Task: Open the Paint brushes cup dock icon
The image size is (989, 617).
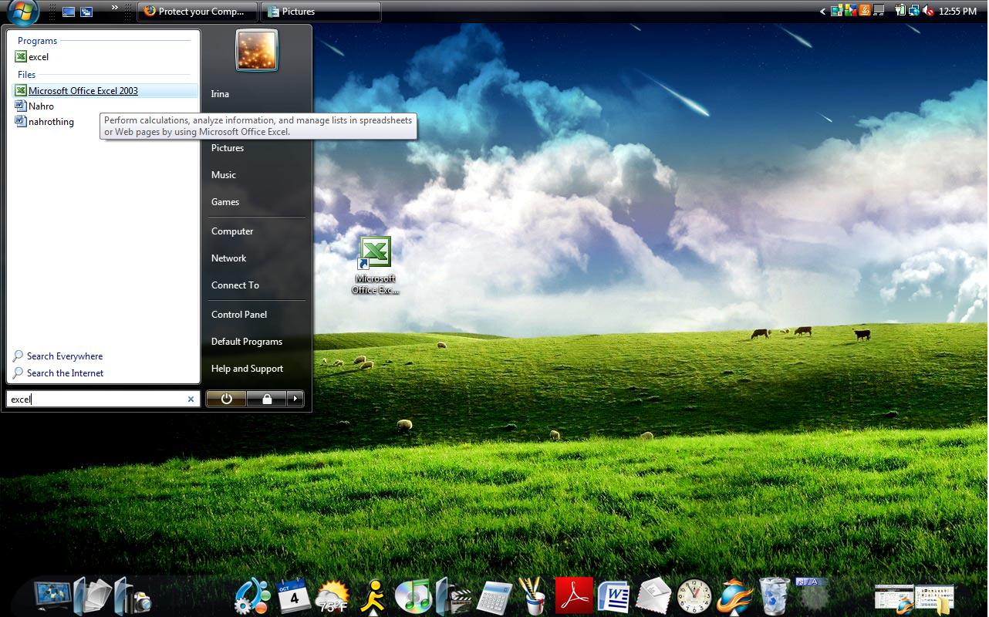Action: click(x=532, y=596)
